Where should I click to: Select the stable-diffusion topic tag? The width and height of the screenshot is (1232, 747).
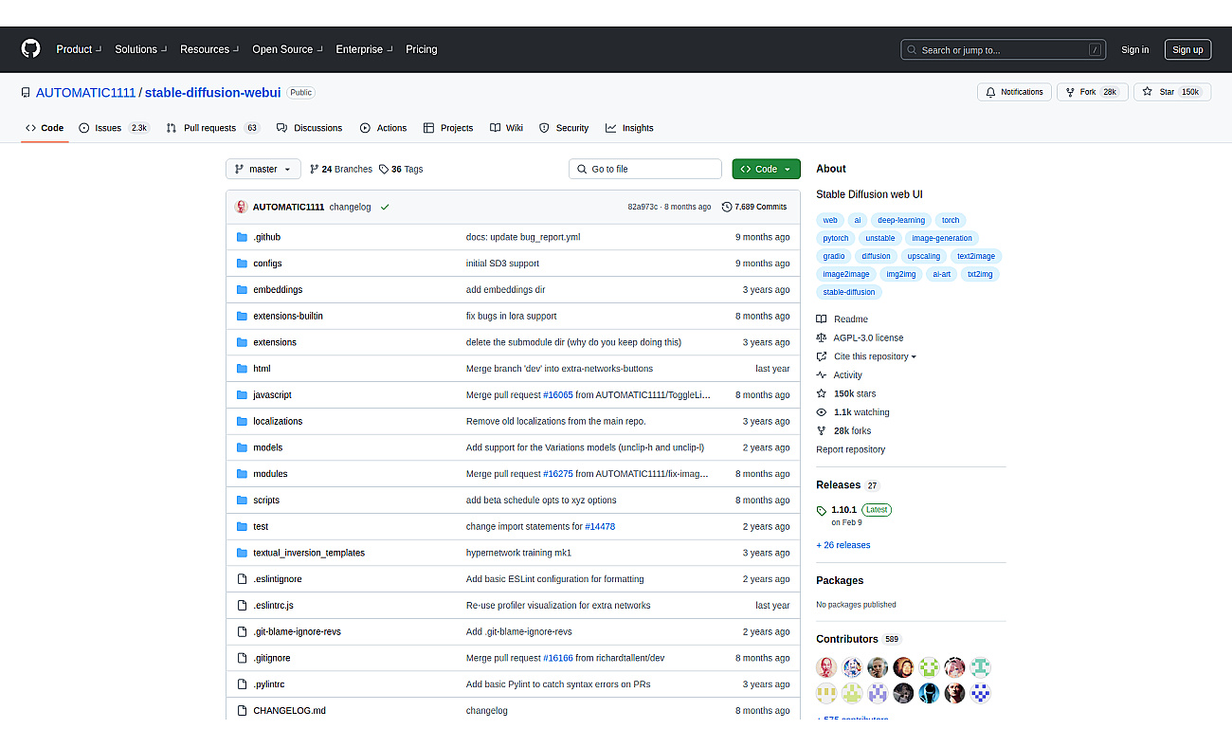849,292
